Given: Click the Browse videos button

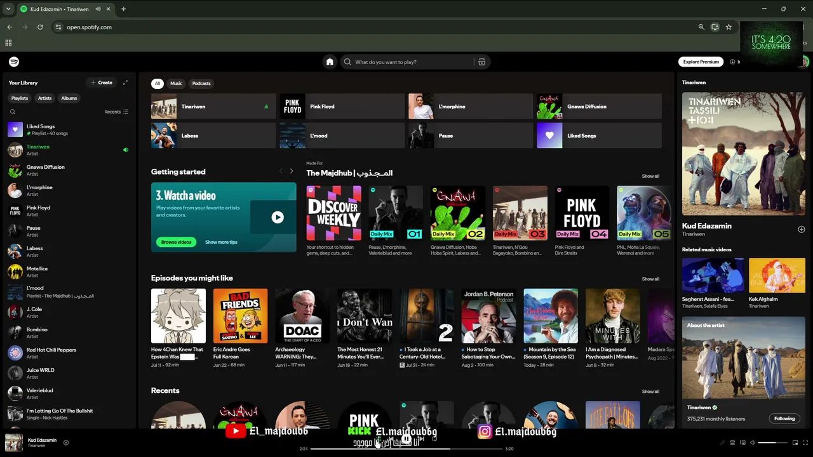Looking at the screenshot, I should point(176,242).
